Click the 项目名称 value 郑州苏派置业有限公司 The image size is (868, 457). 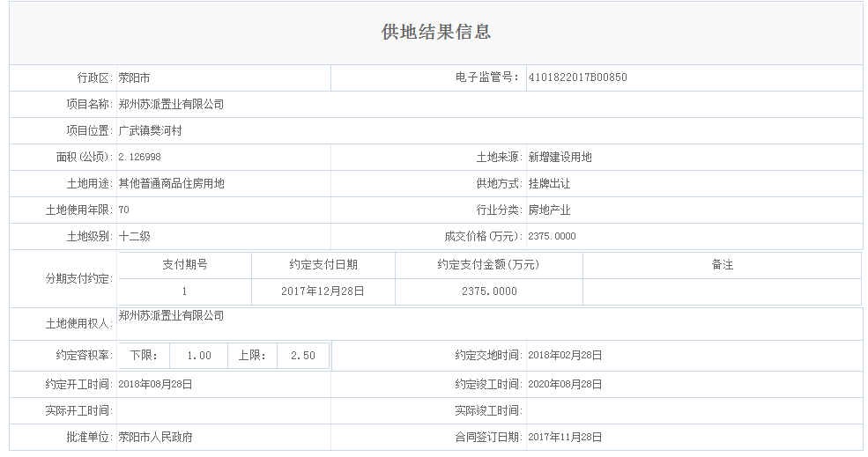pos(171,104)
